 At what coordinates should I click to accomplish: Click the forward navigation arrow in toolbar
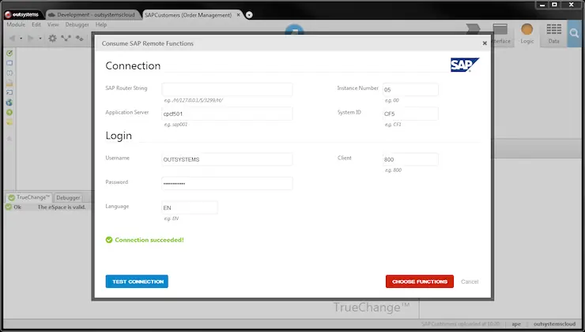pyautogui.click(x=31, y=39)
